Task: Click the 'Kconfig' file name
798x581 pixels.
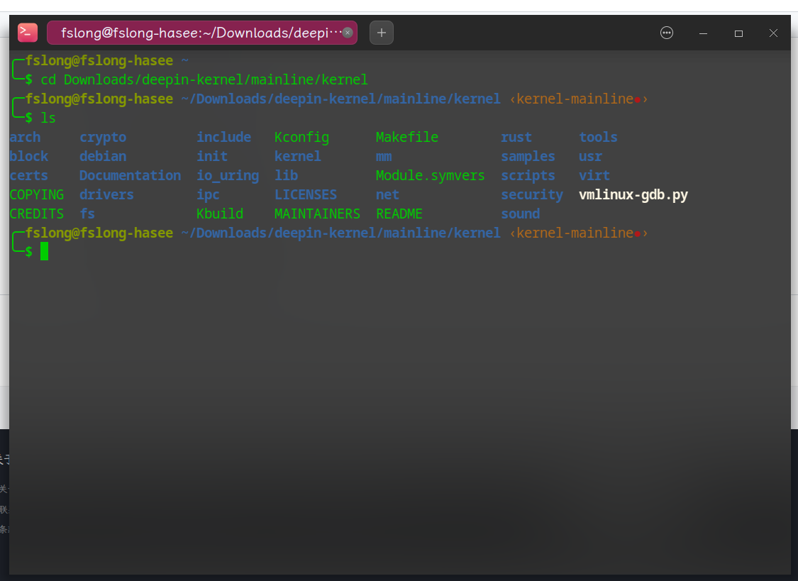Action: [x=301, y=138]
